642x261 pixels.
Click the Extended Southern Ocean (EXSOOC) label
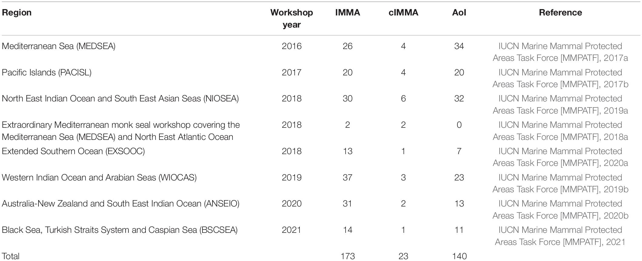73,151
